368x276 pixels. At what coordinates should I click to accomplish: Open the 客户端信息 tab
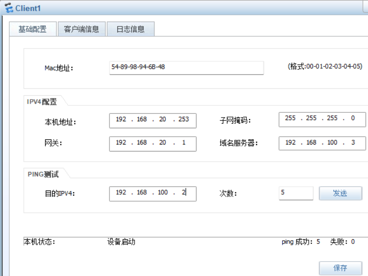click(82, 29)
